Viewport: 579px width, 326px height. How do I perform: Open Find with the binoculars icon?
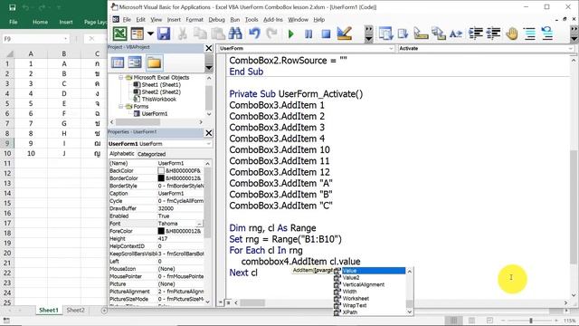[235, 34]
